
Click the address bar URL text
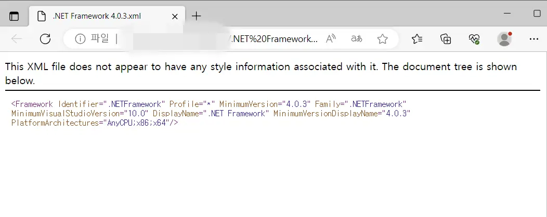[x=273, y=39]
